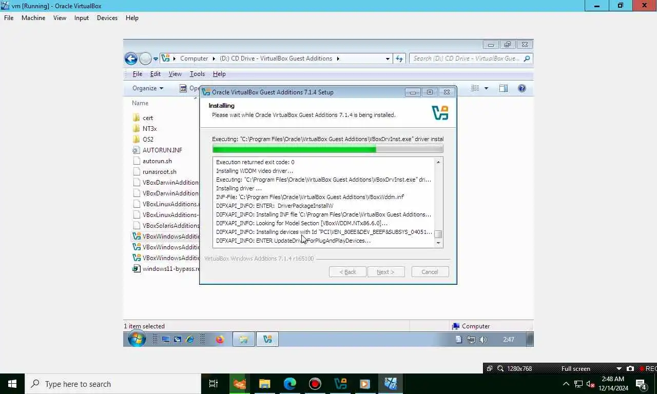Click the guest tray network icon
This screenshot has width=657, height=394.
[471, 340]
